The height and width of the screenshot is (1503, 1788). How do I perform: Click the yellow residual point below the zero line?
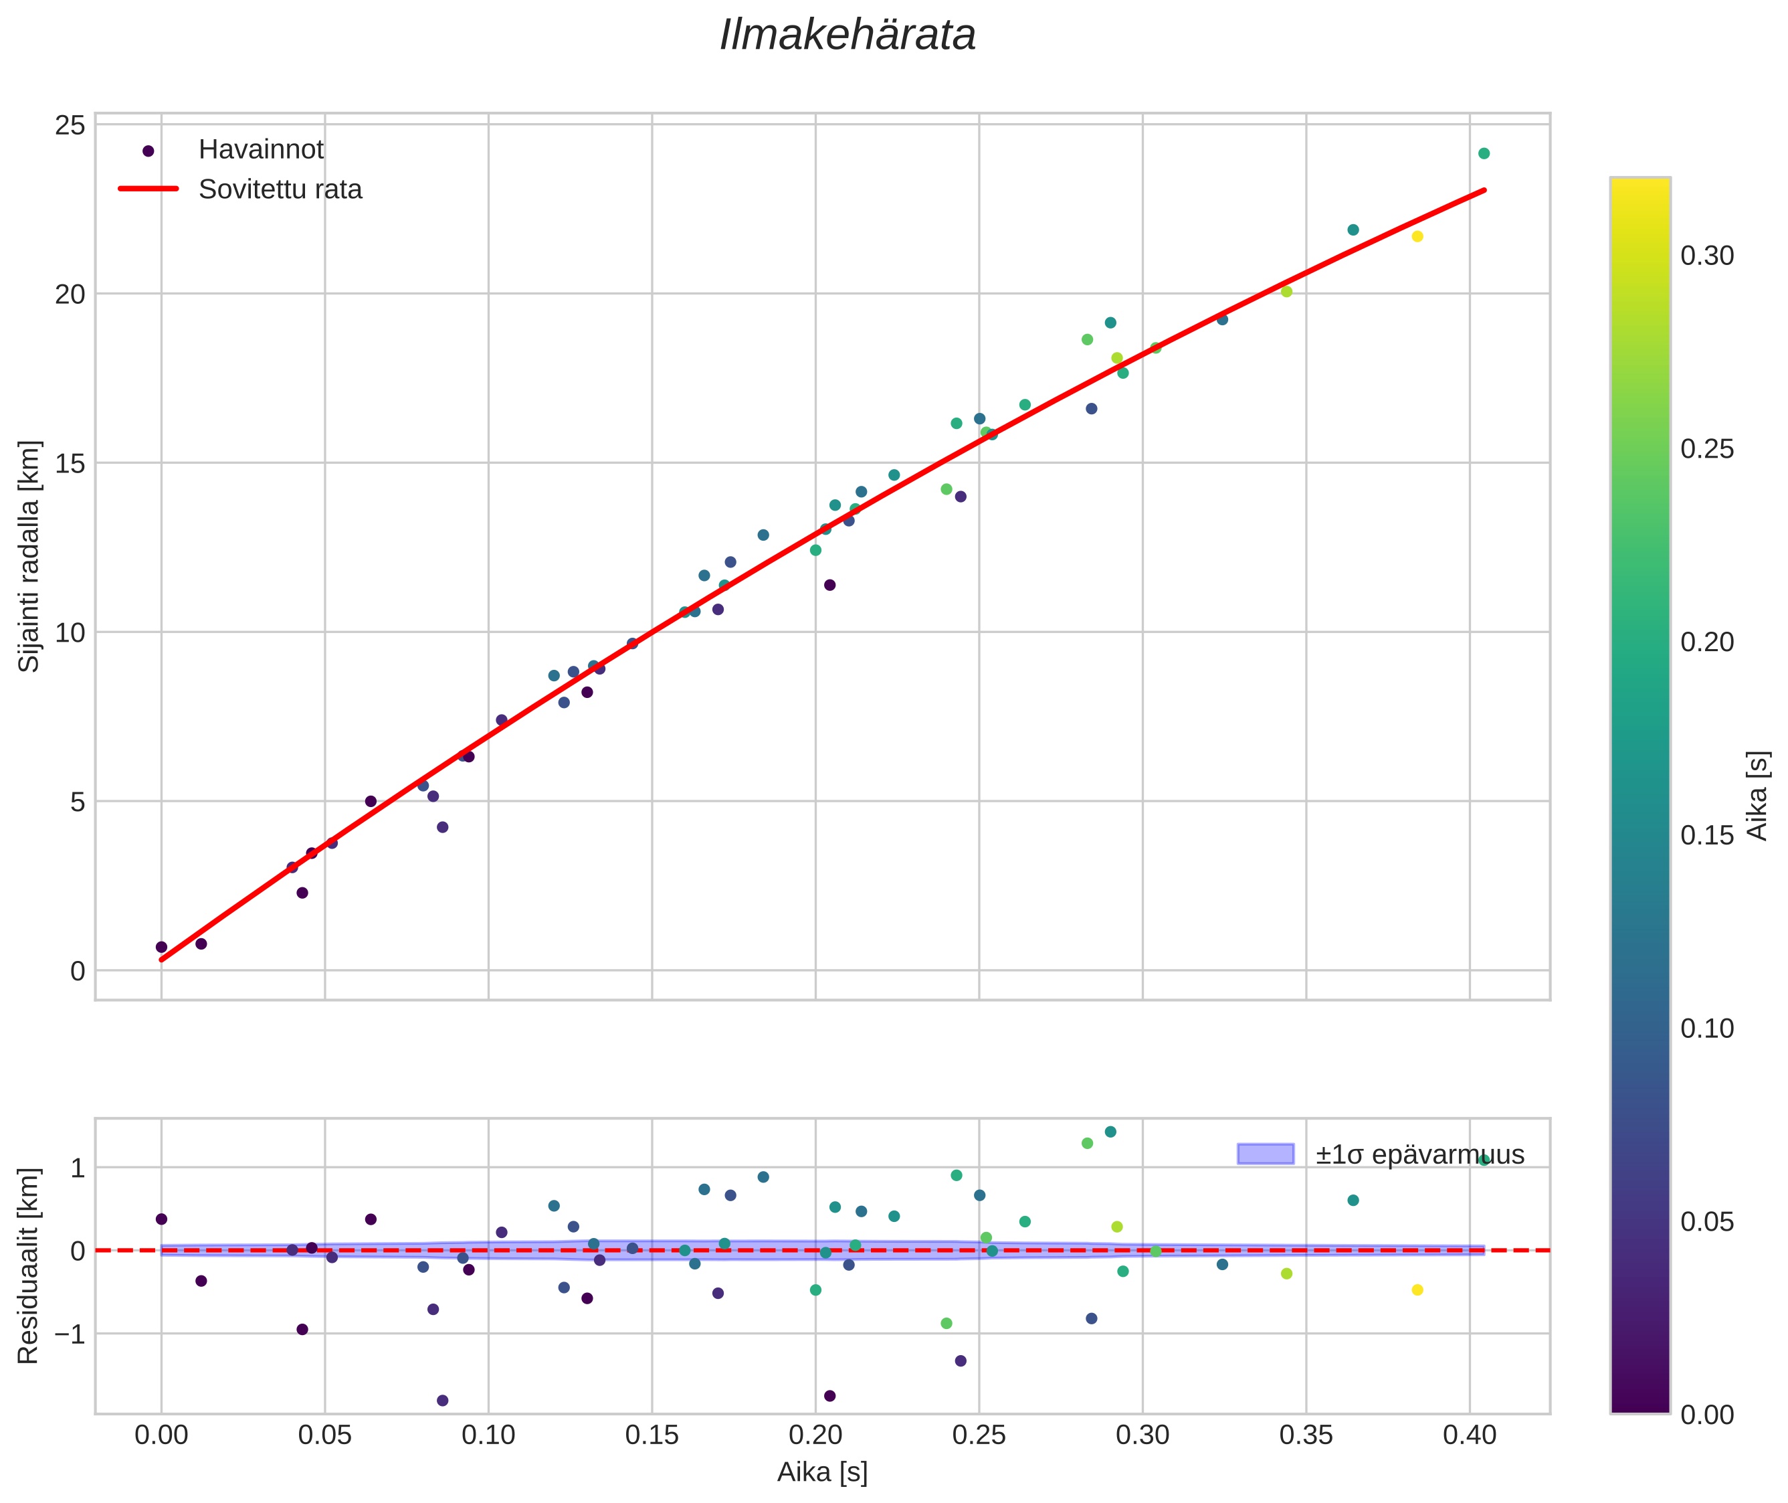(x=1417, y=1290)
